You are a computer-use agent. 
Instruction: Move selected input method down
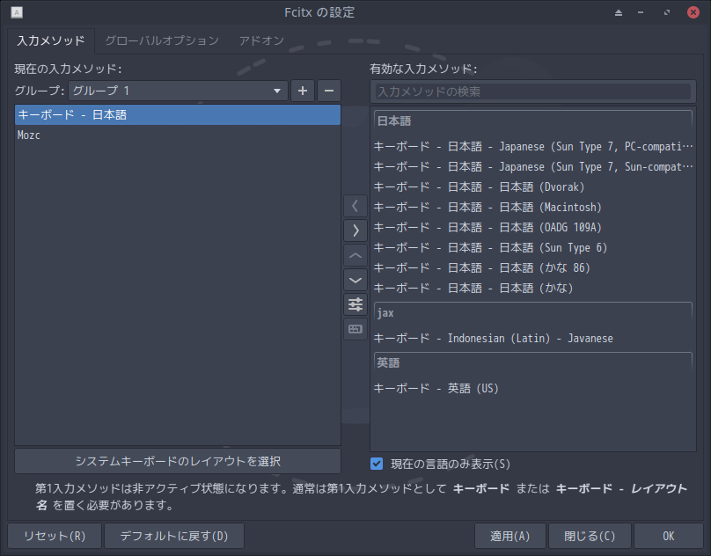click(x=355, y=281)
